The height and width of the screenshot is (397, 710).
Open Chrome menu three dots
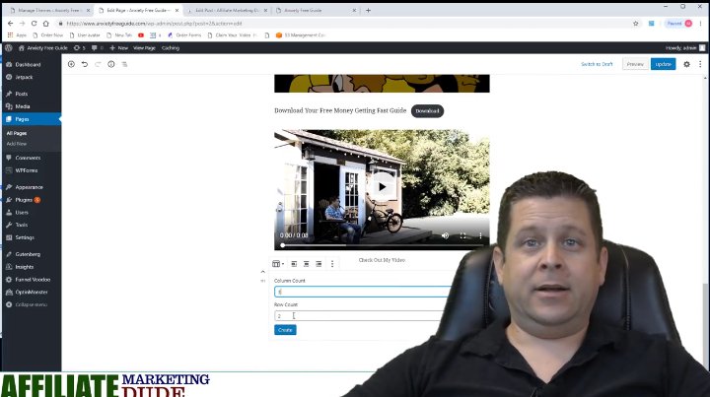(701, 23)
